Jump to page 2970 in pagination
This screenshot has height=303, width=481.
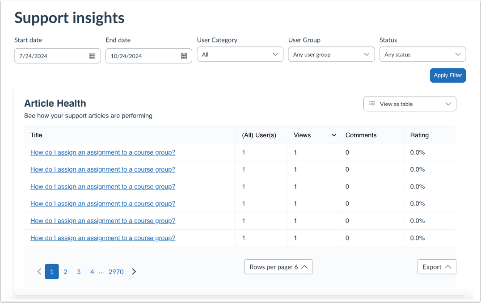point(116,271)
